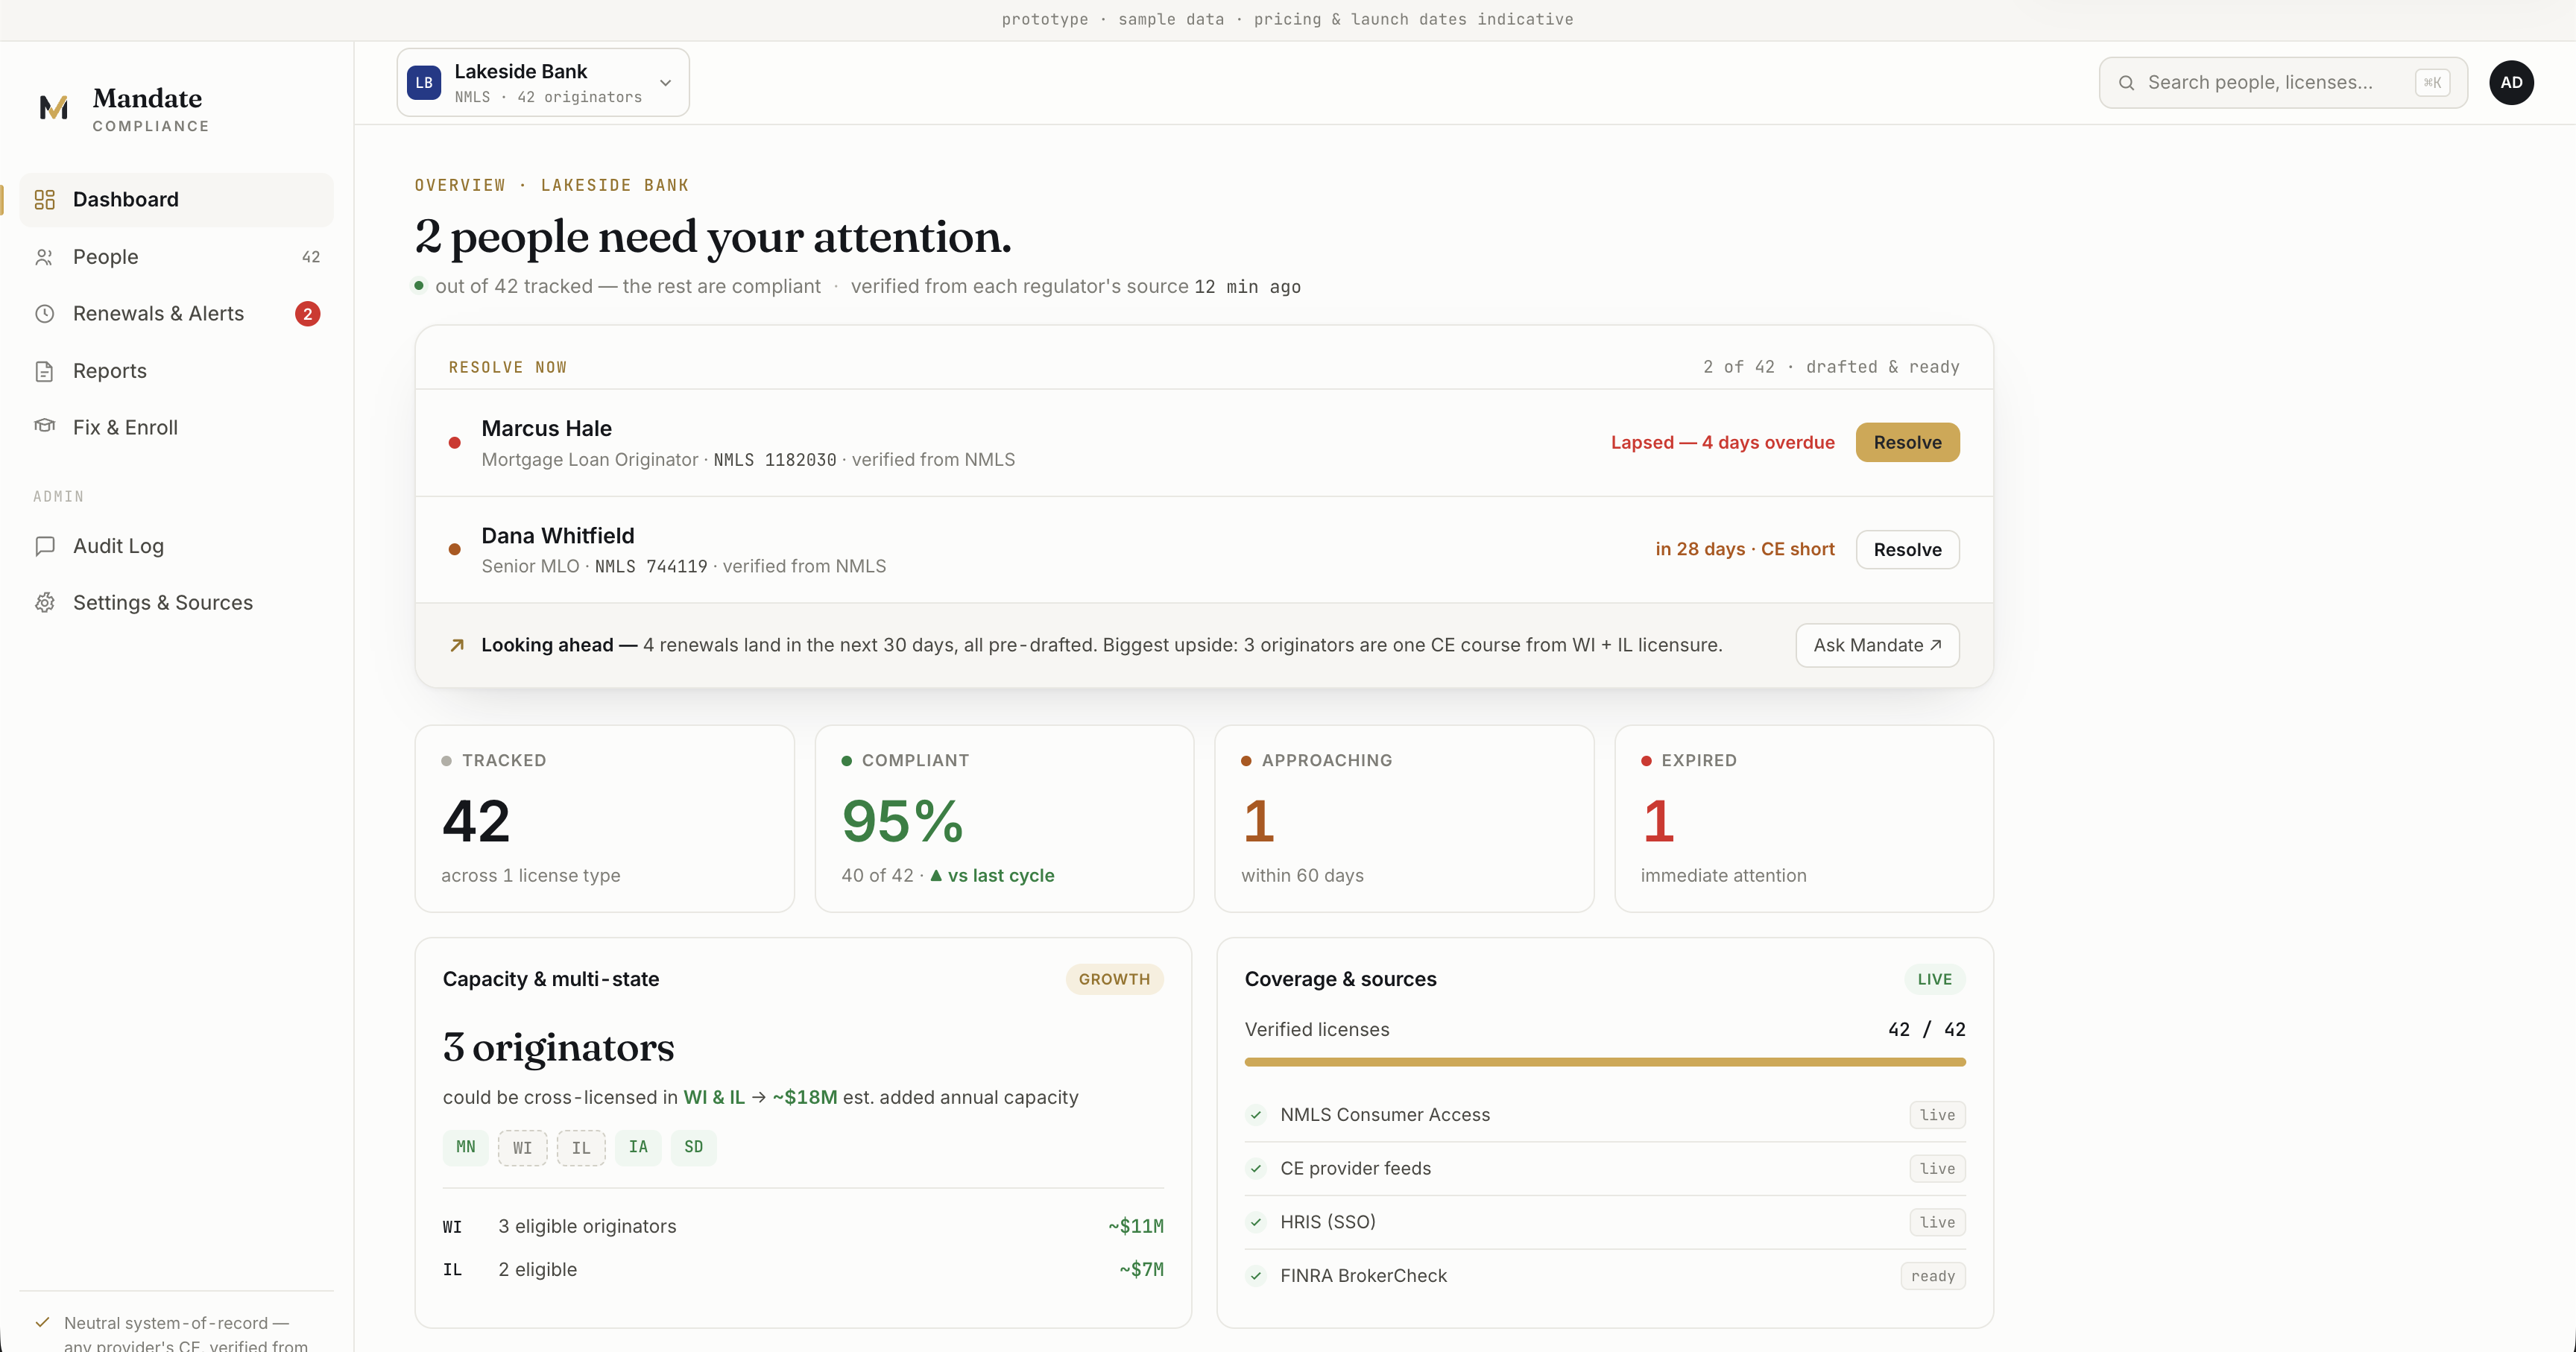Viewport: 2576px width, 1352px height.
Task: Navigate to Reports
Action: [x=177, y=371]
